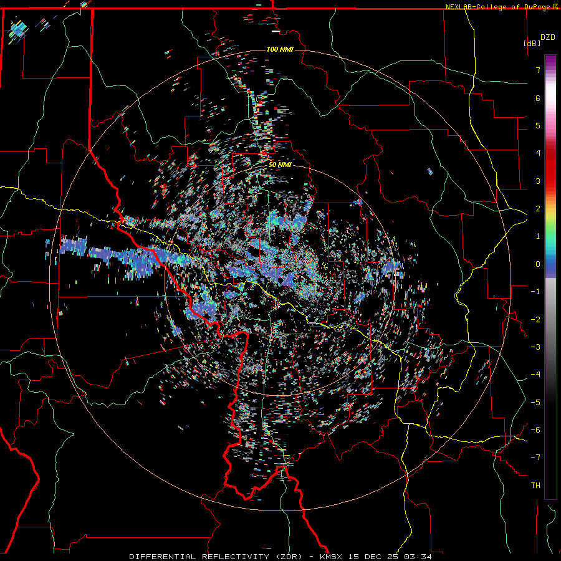Click the 03:34 timestamp
The width and height of the screenshot is (561, 561).
(418, 557)
